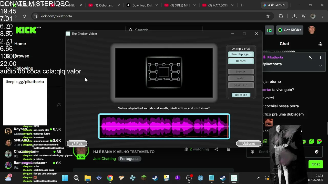Open the Kaysan channel in sidebar
328x184 pixels.
pyautogui.click(x=33, y=131)
